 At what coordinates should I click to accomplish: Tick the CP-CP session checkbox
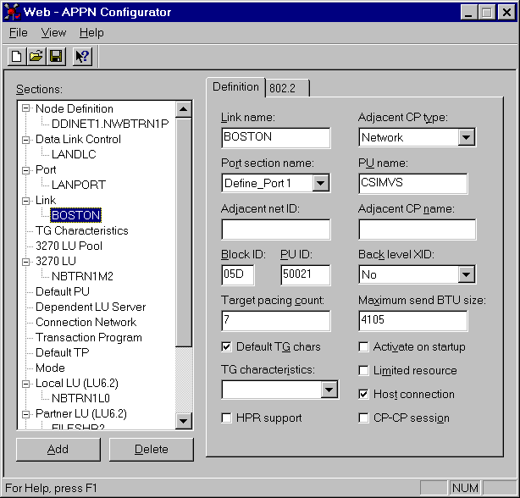pyautogui.click(x=364, y=418)
